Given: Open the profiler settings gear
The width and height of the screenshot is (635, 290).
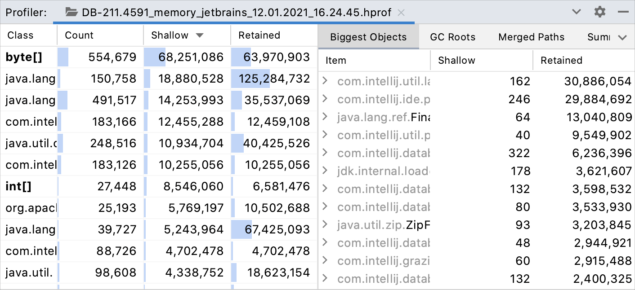Looking at the screenshot, I should tap(600, 12).
